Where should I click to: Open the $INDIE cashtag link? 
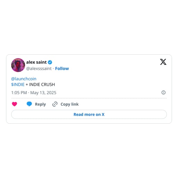(18, 84)
